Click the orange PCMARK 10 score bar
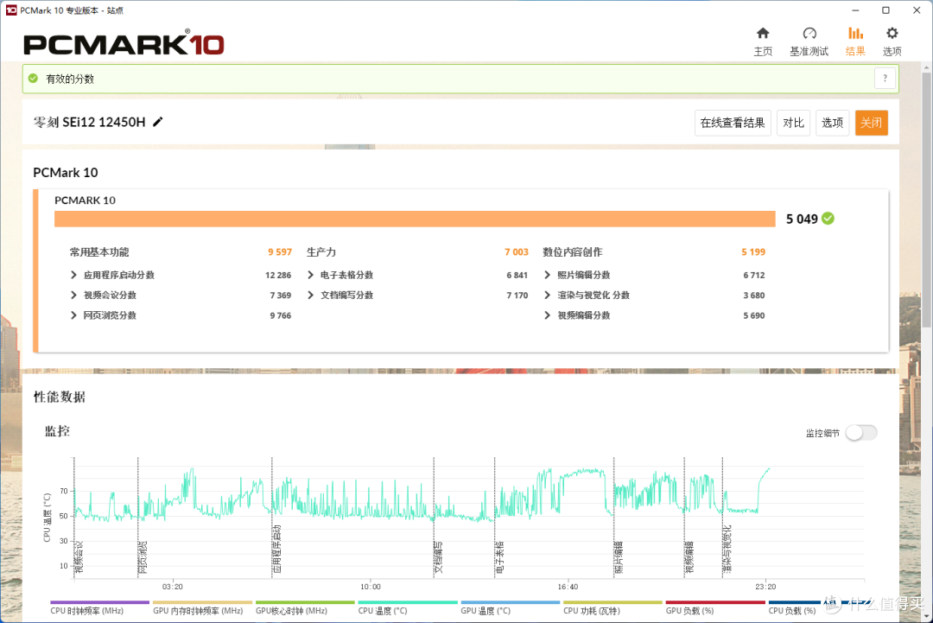Screen dimensions: 933x623 pyautogui.click(x=415, y=219)
